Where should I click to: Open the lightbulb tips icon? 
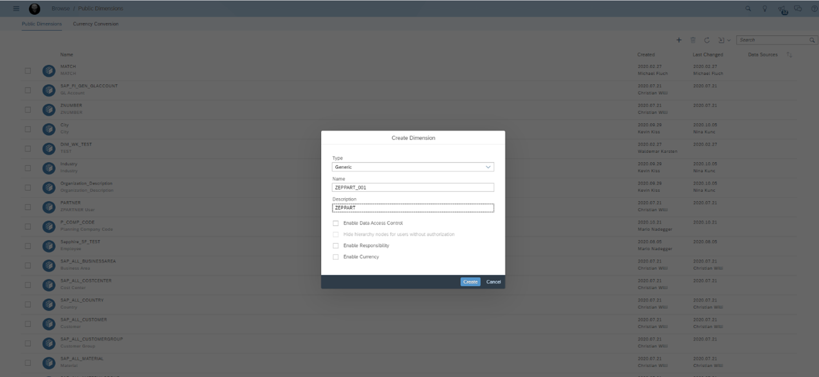tap(765, 9)
